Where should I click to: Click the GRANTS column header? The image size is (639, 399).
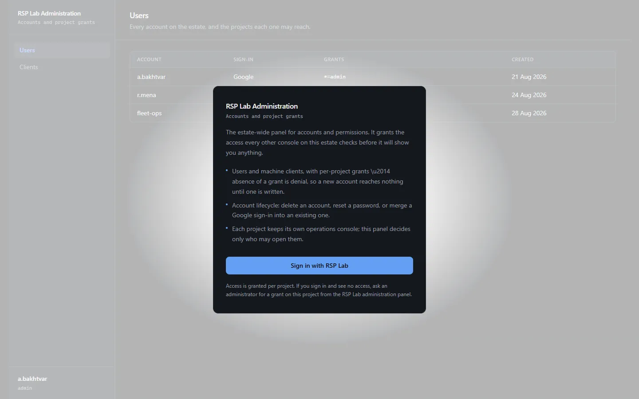point(334,59)
